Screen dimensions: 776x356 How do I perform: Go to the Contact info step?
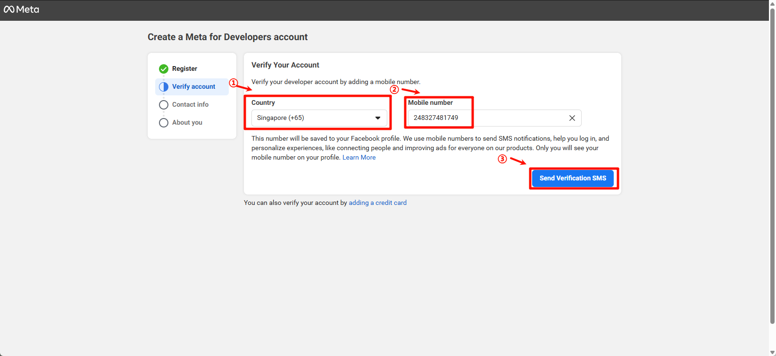click(190, 105)
